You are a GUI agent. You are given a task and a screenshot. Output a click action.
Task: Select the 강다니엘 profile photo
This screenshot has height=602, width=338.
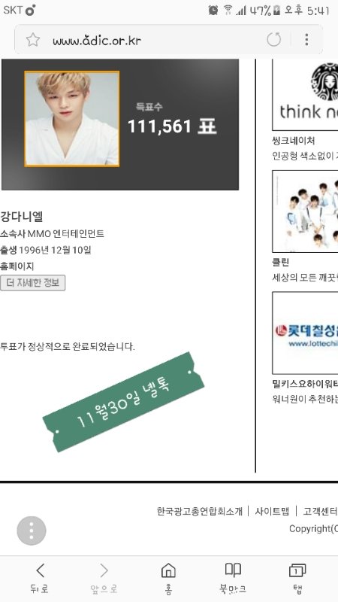click(72, 119)
